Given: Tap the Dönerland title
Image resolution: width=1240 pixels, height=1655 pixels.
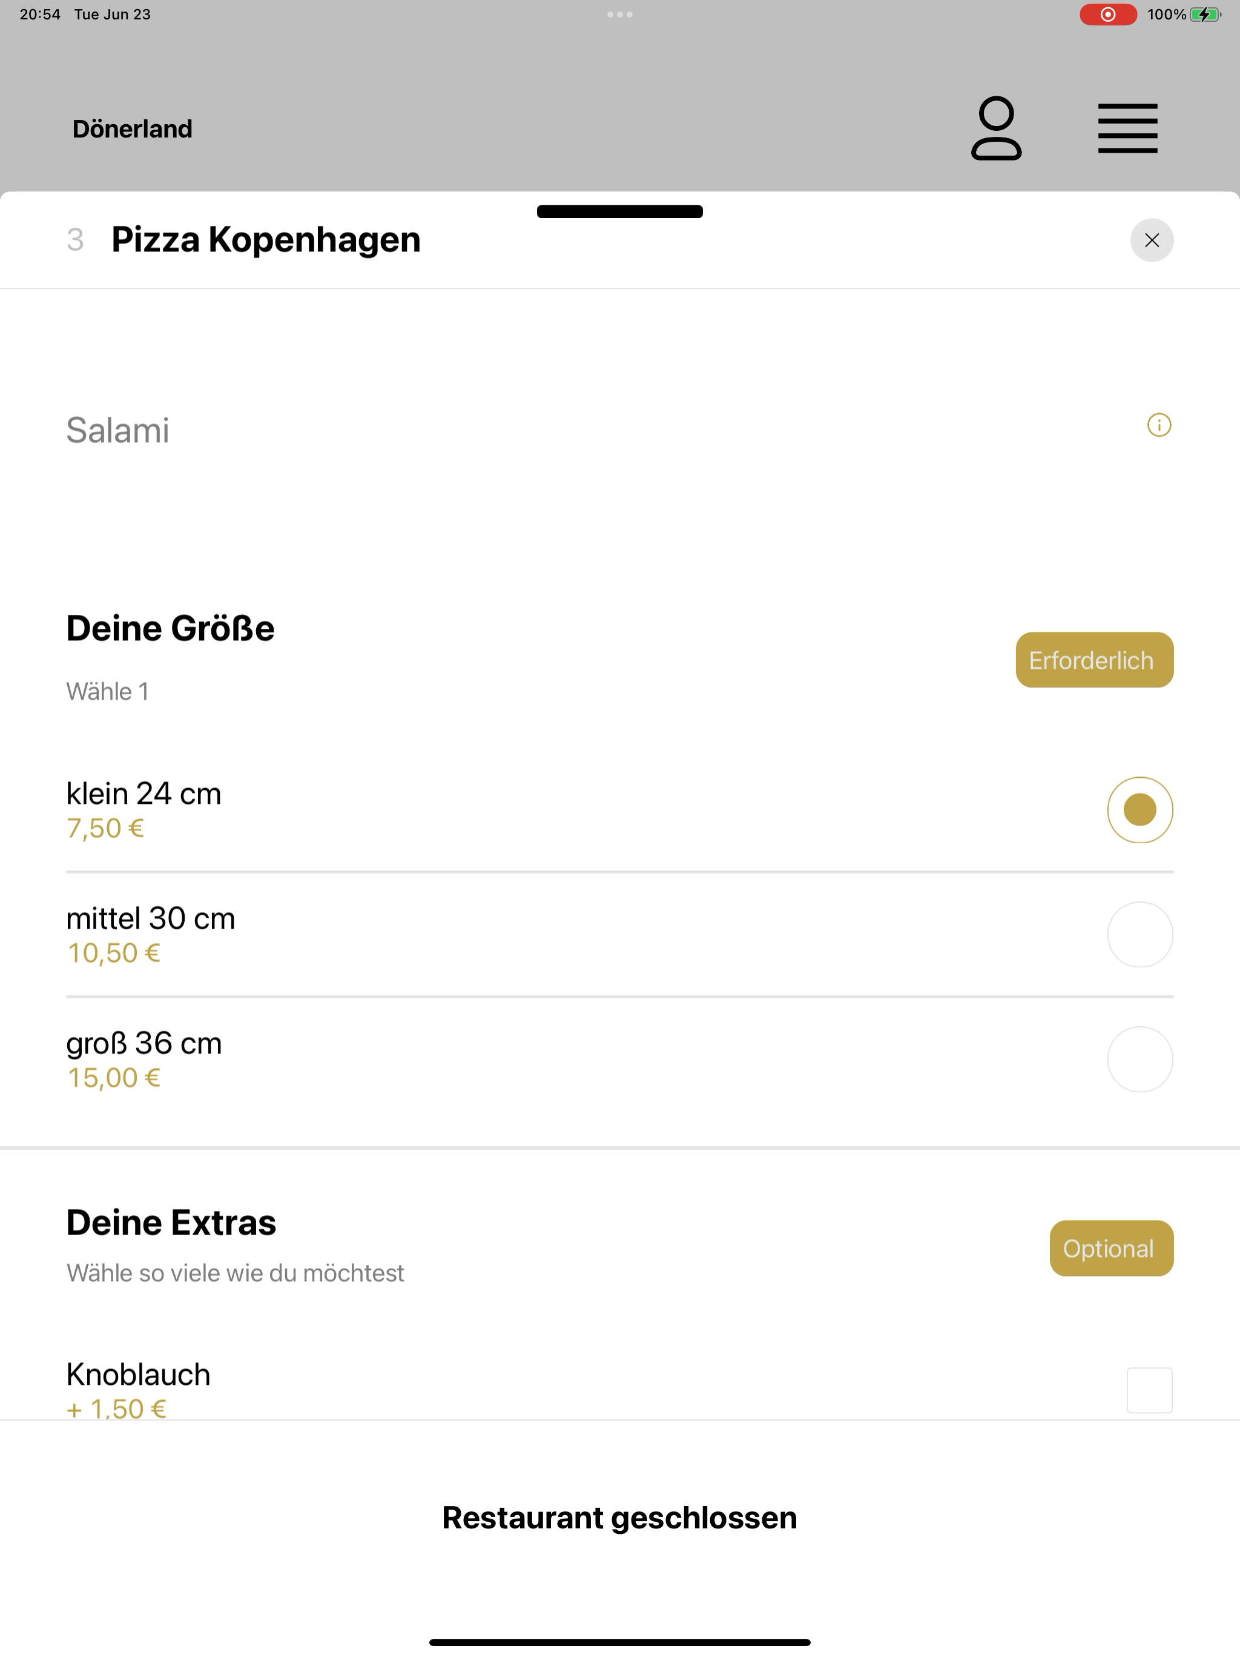Looking at the screenshot, I should [133, 128].
